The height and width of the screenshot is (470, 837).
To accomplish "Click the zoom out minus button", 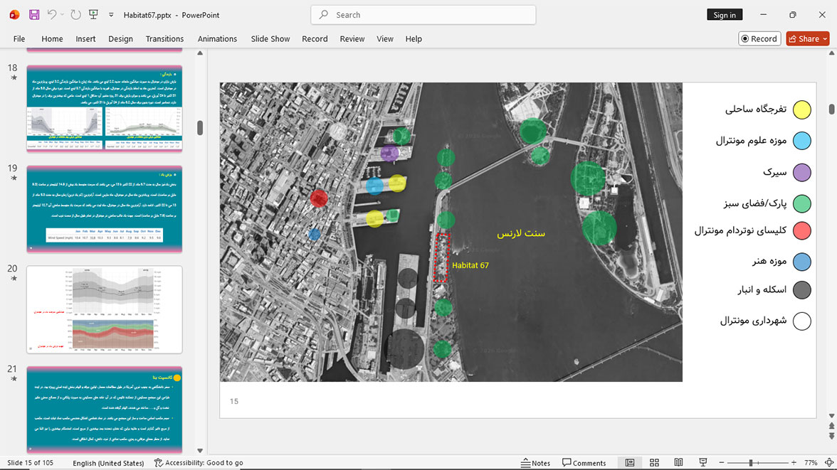I will click(x=722, y=462).
